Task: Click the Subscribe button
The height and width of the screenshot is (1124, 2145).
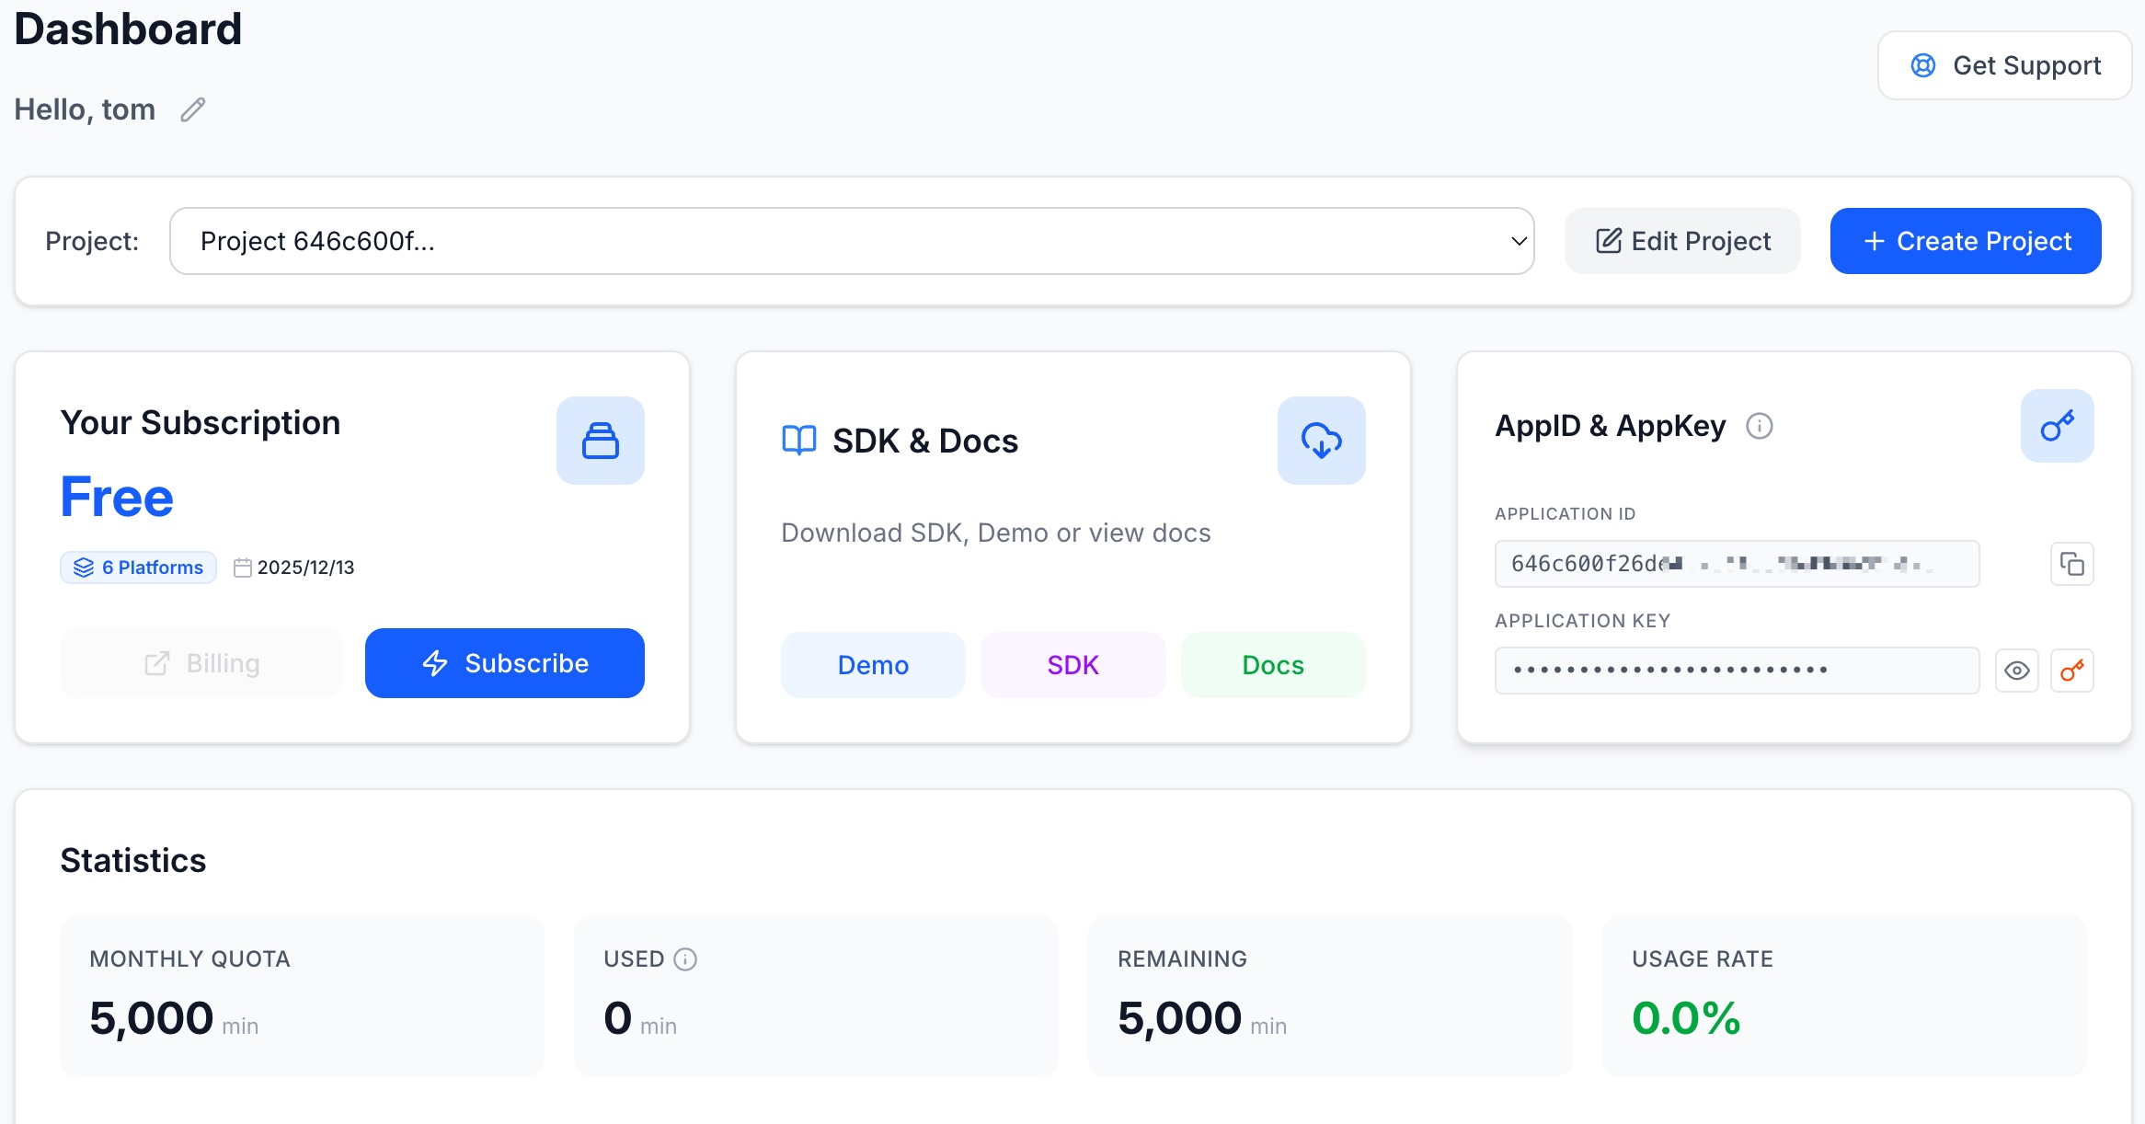Action: [504, 663]
